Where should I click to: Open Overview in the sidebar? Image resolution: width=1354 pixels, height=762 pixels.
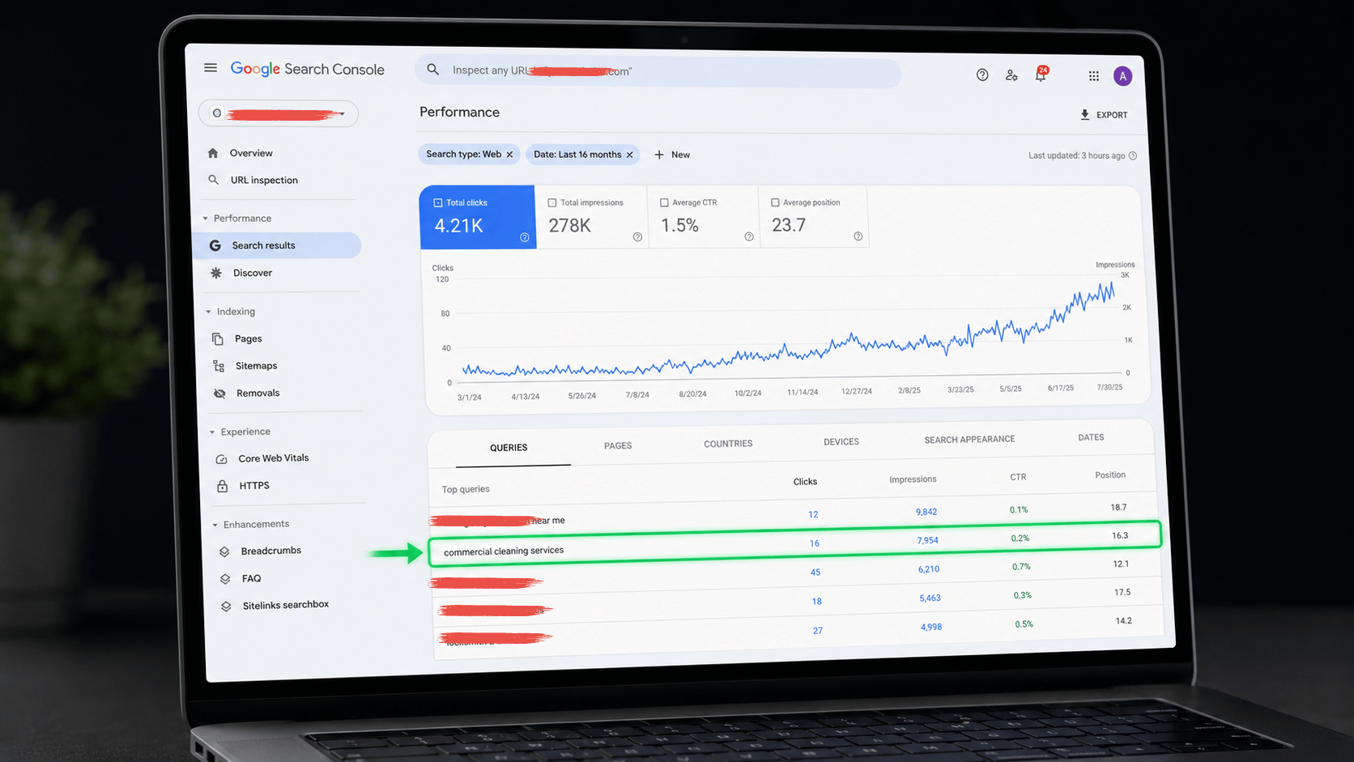251,153
